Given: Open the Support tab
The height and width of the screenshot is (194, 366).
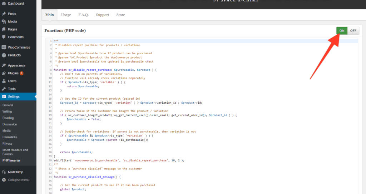Looking at the screenshot, I should 102,15.
